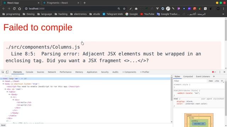This screenshot has height=127, width=227.
Task: Toggle the device toolbar in DevTools
Action: click(7, 72)
